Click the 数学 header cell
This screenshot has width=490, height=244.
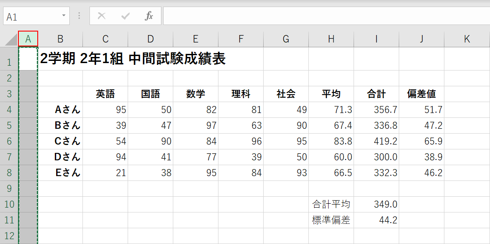196,94
